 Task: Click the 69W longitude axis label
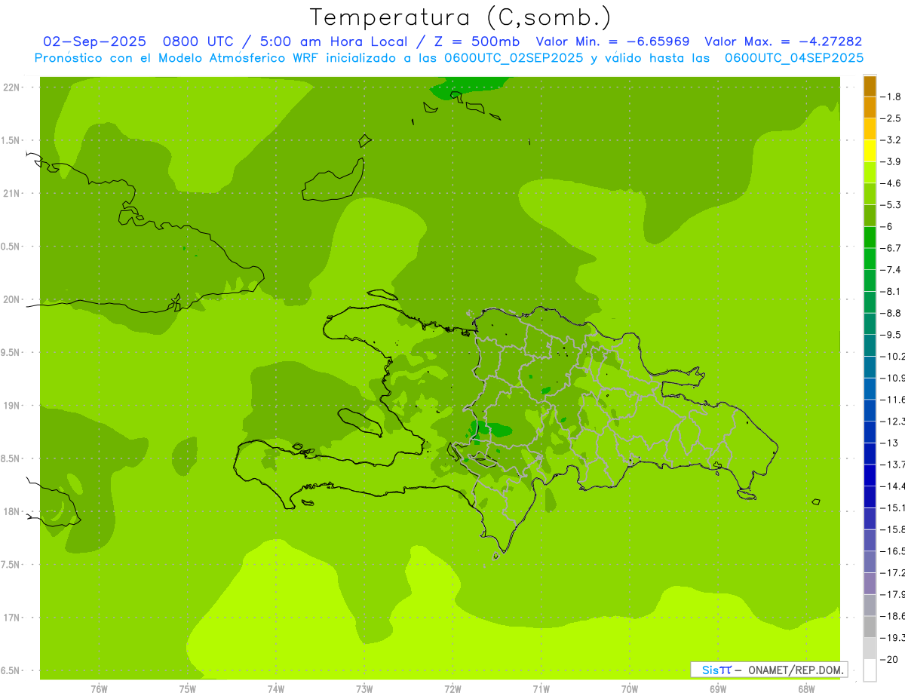717,688
